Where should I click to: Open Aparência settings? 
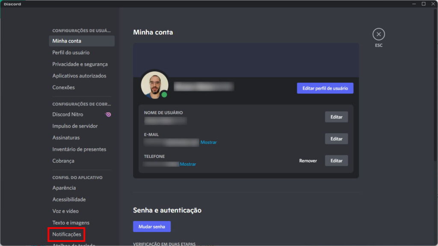(x=64, y=188)
